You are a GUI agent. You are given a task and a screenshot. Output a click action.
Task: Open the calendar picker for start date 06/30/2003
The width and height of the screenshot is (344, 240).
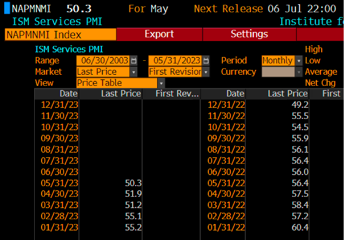(134, 60)
